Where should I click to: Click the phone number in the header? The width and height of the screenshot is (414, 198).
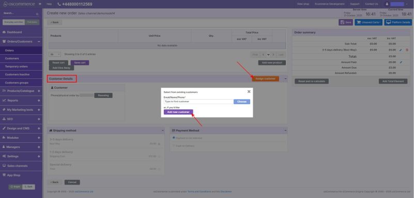point(75,4)
